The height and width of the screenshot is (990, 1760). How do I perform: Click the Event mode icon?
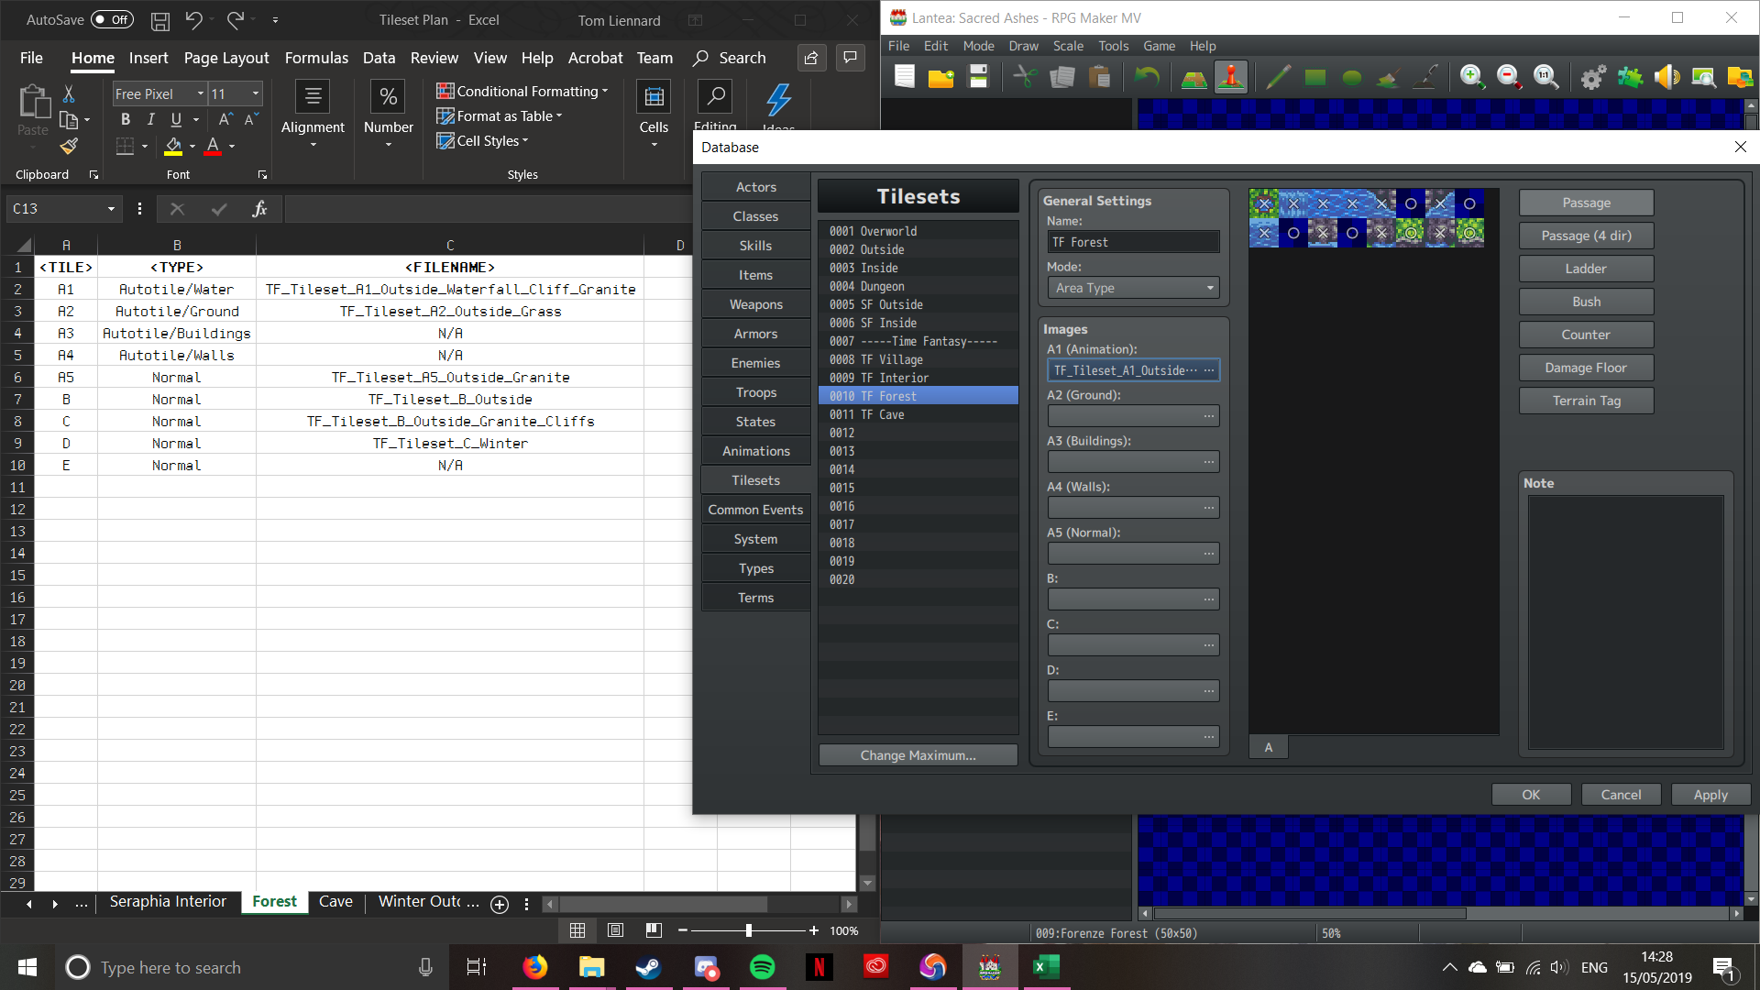(x=1231, y=78)
